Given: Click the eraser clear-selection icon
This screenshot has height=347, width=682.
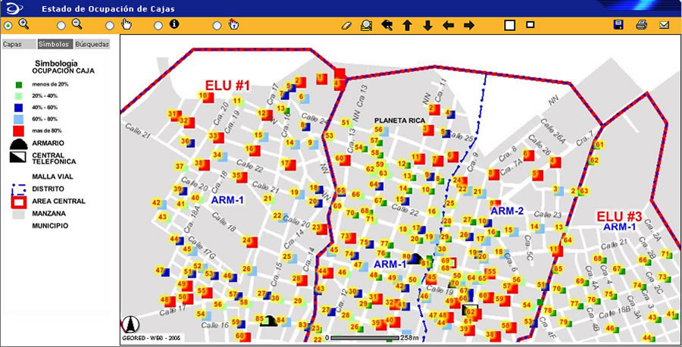Looking at the screenshot, I should point(346,26).
